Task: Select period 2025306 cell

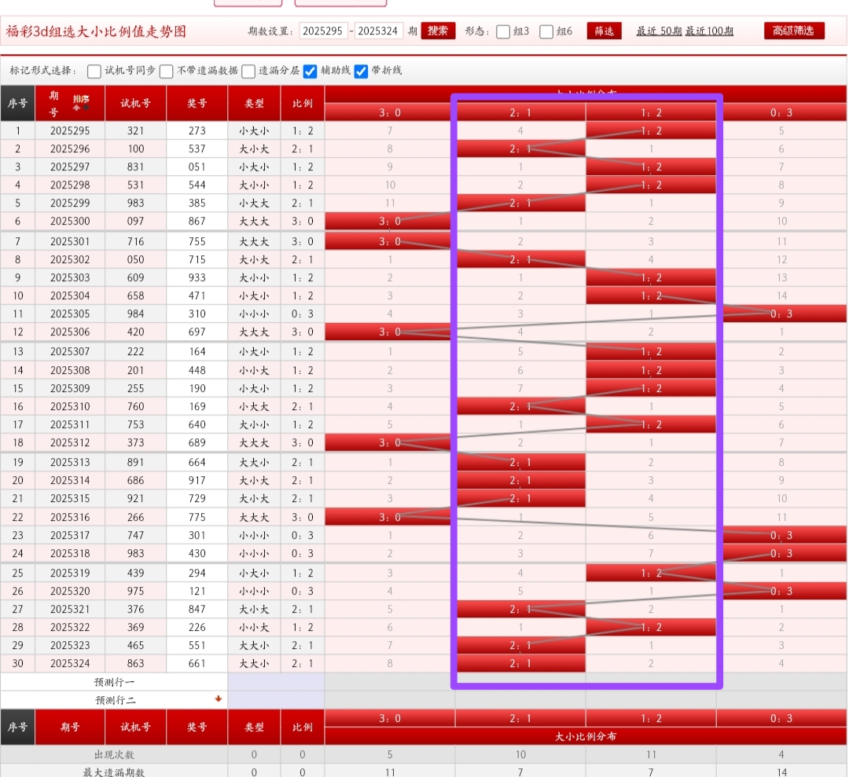Action: (x=70, y=332)
